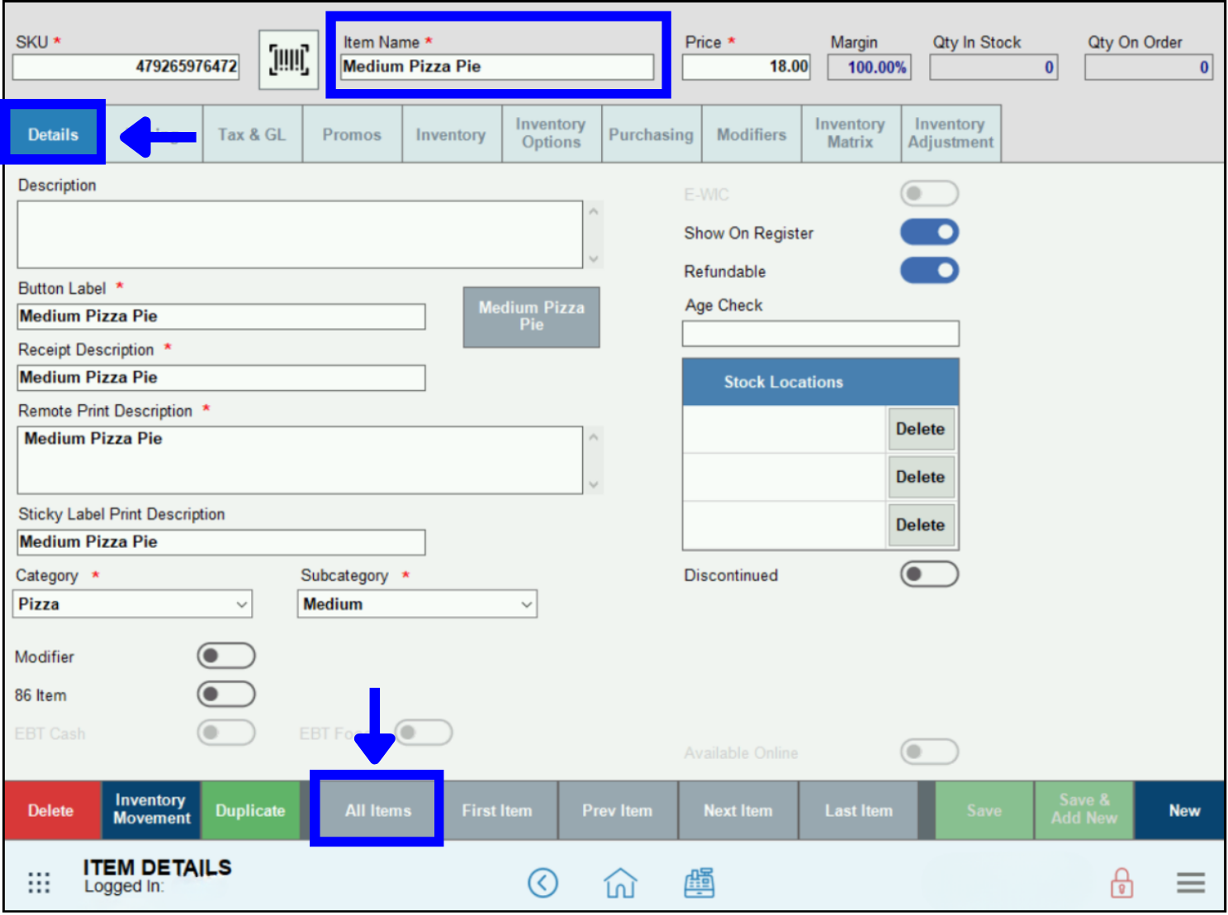Click the red lock icon

(x=1121, y=882)
